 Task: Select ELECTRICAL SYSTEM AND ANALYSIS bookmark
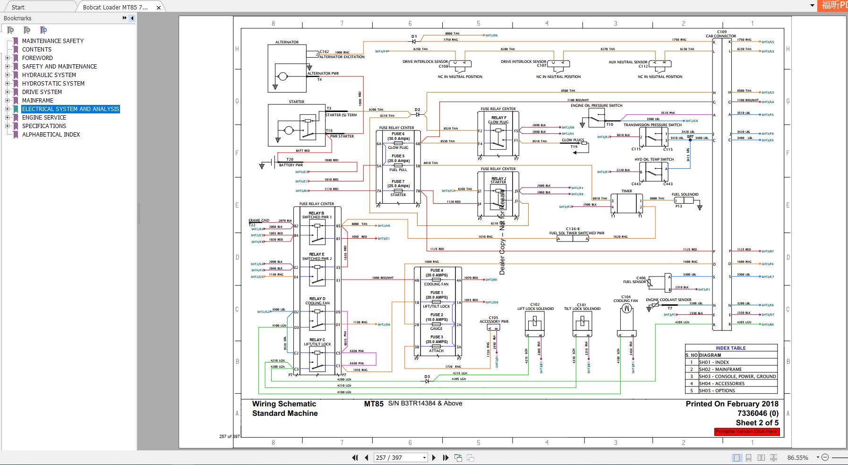71,109
